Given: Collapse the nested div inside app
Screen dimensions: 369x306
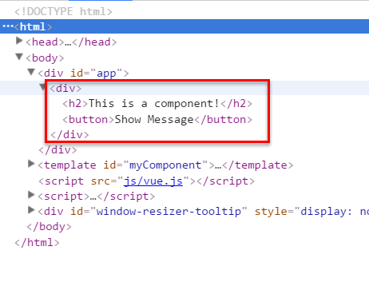Looking at the screenshot, I should click(x=42, y=87).
